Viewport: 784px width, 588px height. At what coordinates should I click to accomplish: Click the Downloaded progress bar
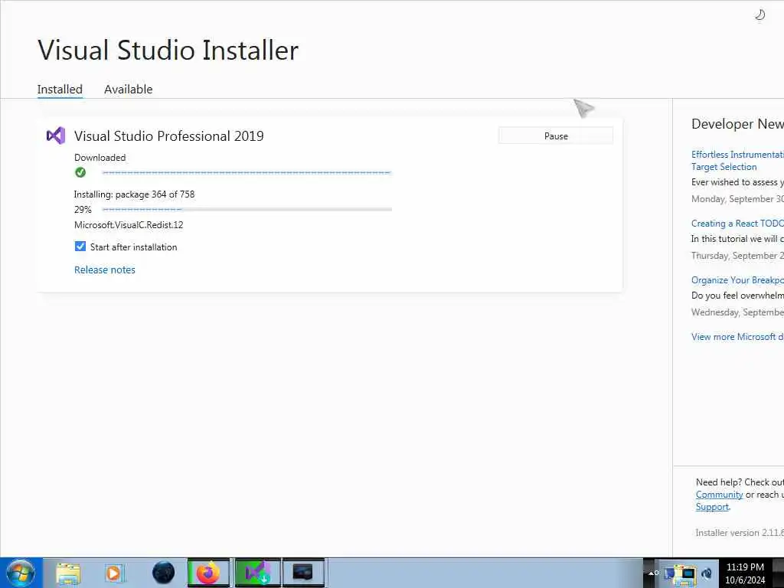click(247, 172)
